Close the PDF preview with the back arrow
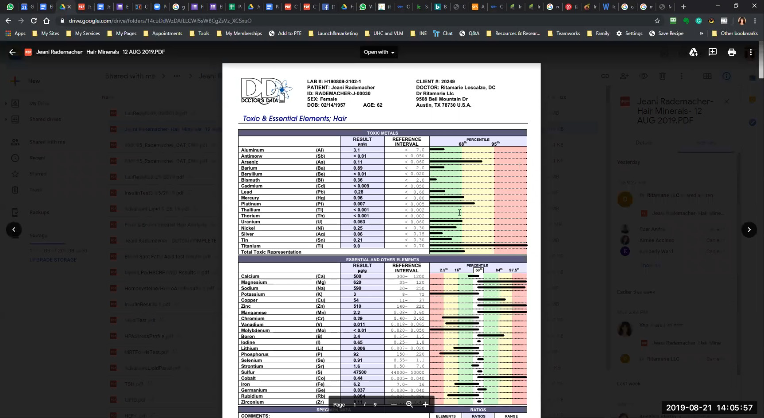764x418 pixels. [x=12, y=52]
